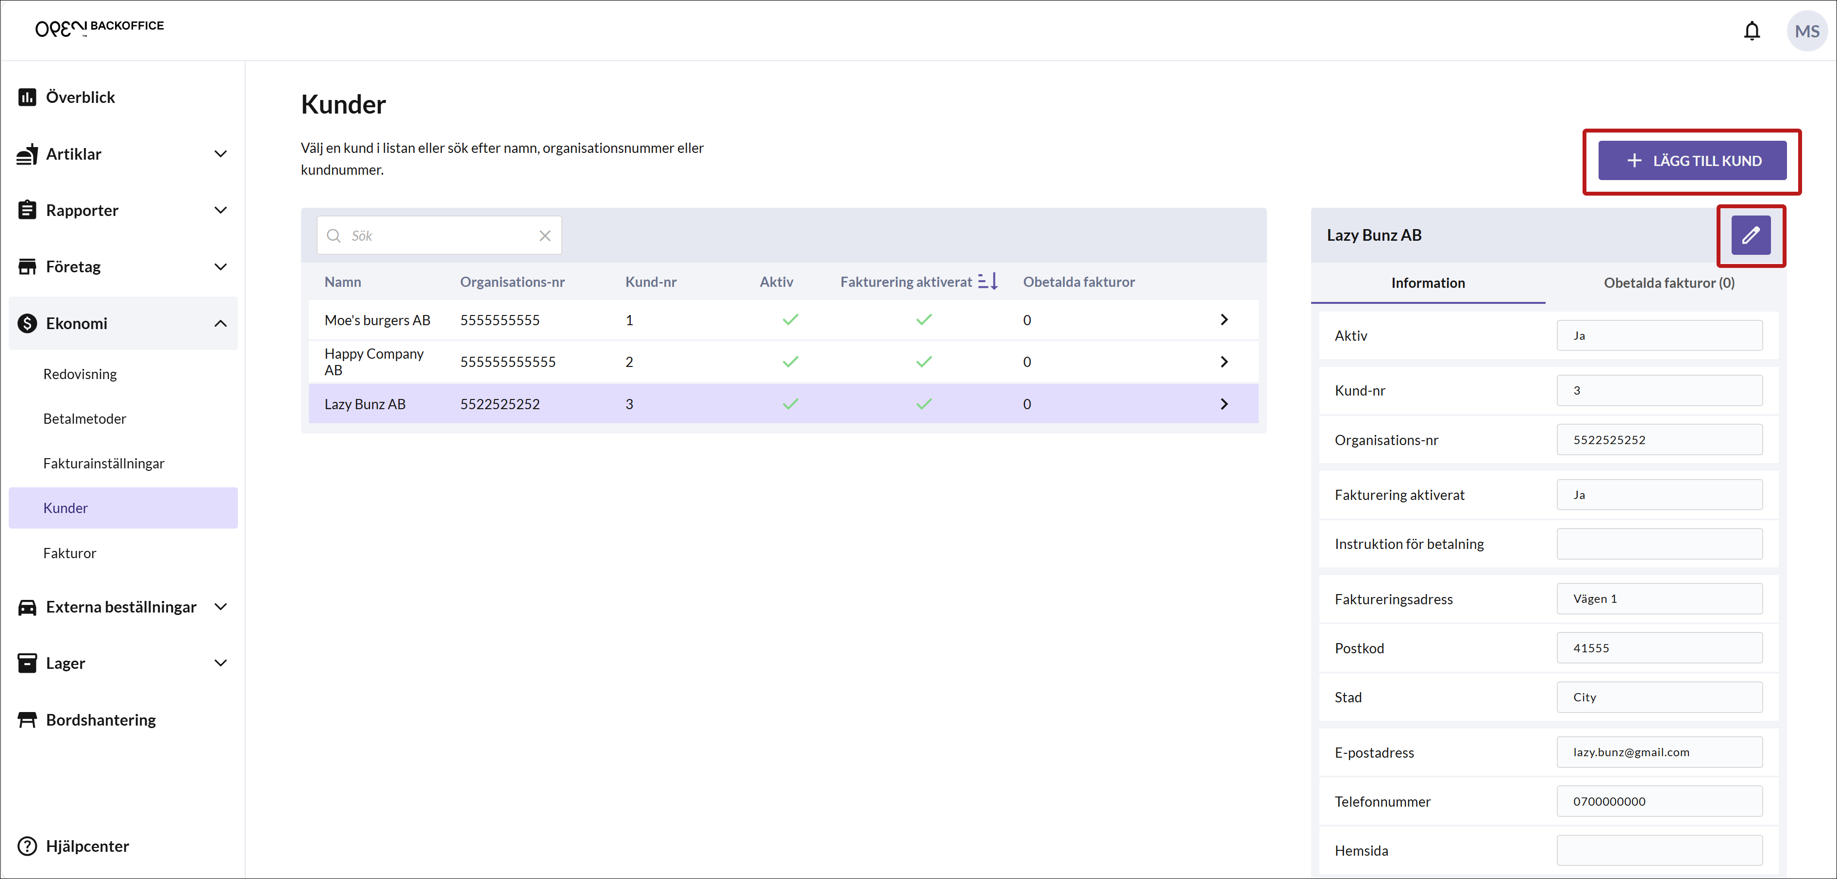Expand the Externa beställningar chevron

tap(220, 607)
